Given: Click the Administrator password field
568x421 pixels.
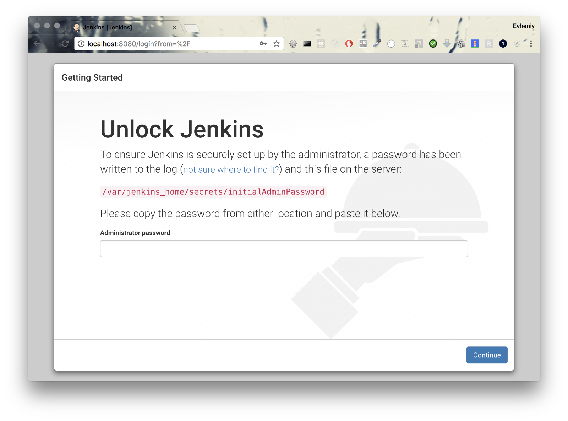Looking at the screenshot, I should tap(284, 248).
